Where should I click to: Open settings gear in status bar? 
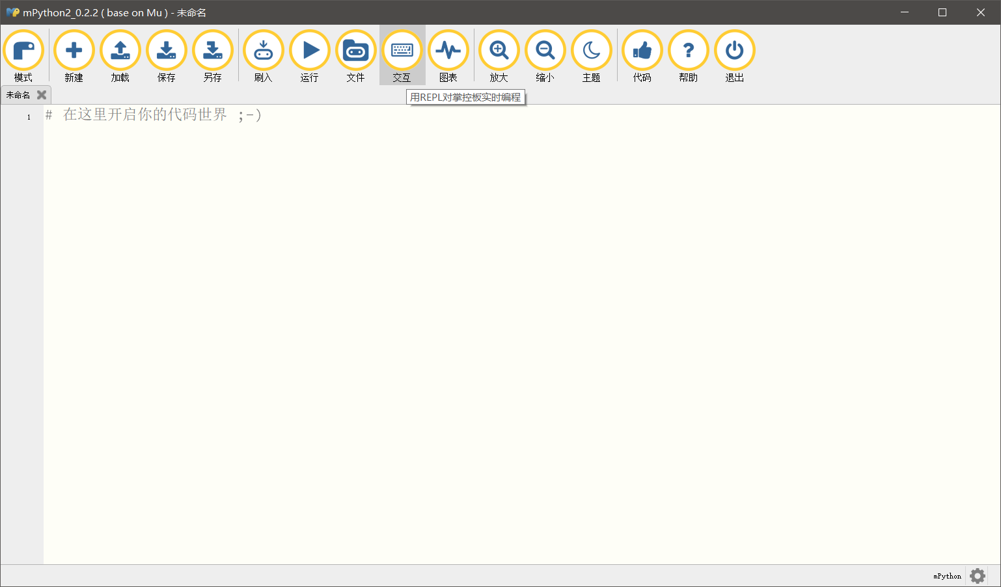[x=978, y=576]
